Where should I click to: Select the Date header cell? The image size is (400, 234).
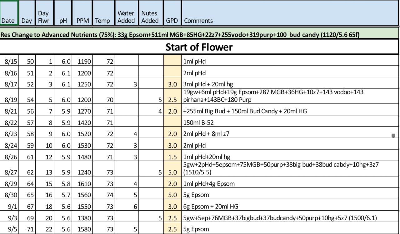(x=9, y=13)
